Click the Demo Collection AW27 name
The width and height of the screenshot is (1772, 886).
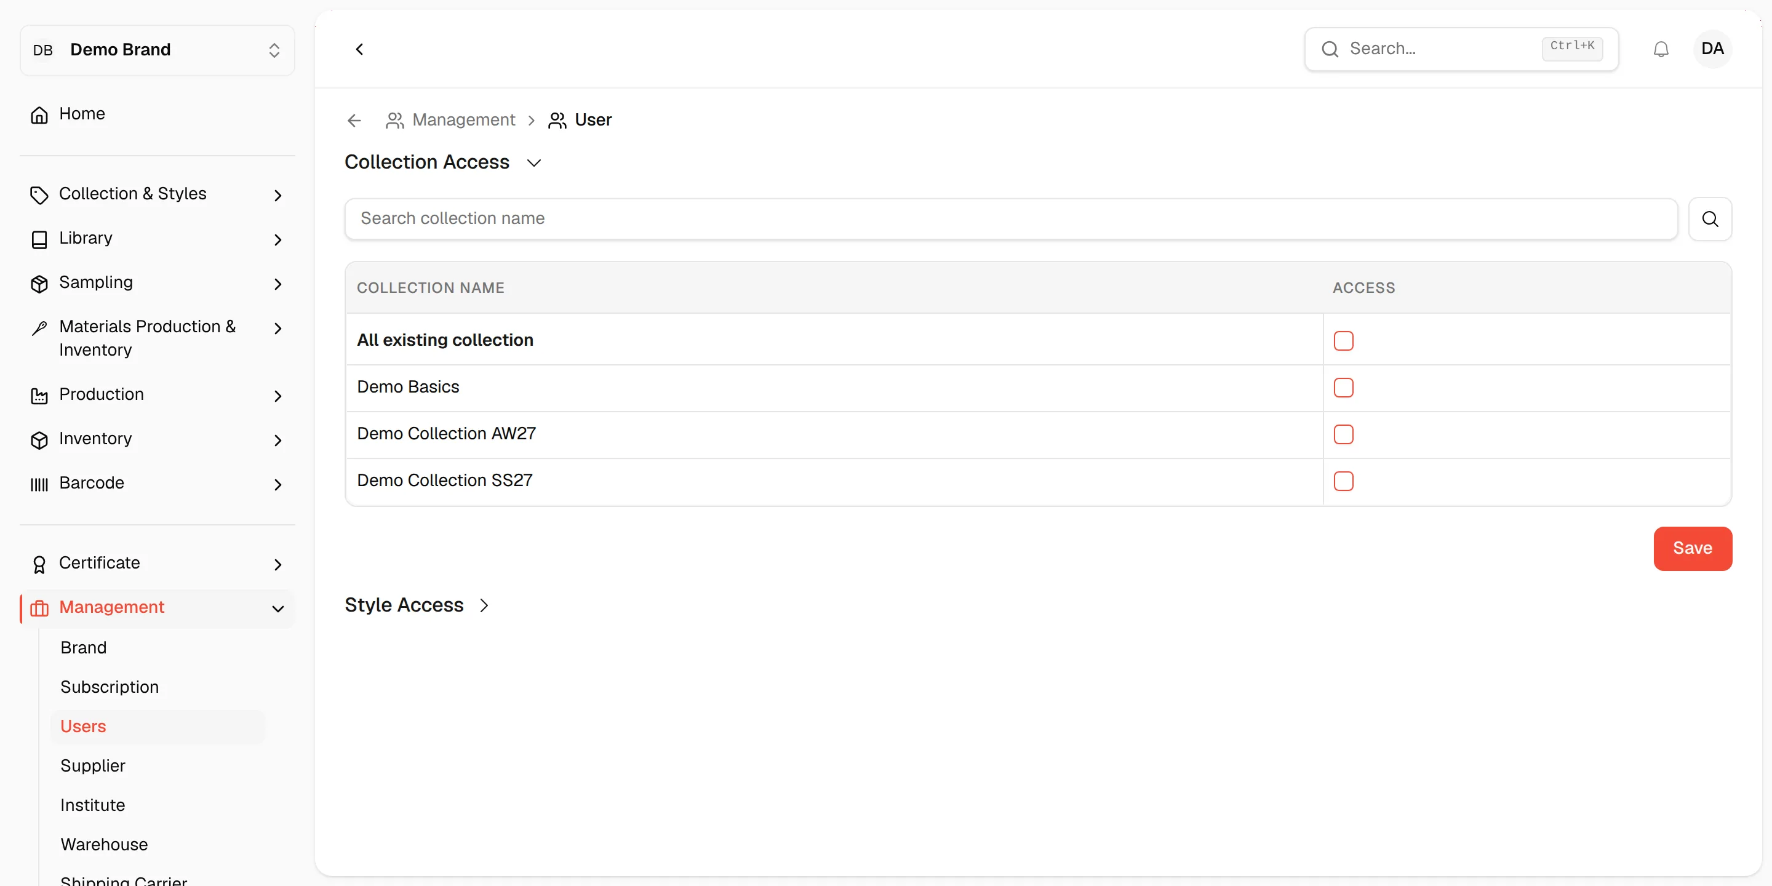pos(447,433)
